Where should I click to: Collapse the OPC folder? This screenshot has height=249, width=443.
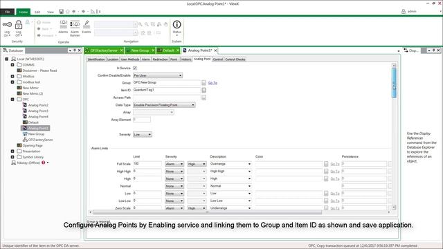pos(12,100)
